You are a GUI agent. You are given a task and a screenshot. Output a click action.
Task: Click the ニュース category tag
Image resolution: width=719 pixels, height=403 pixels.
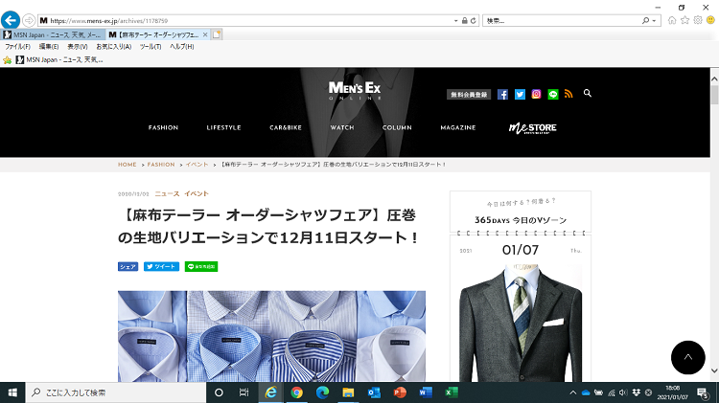[167, 193]
